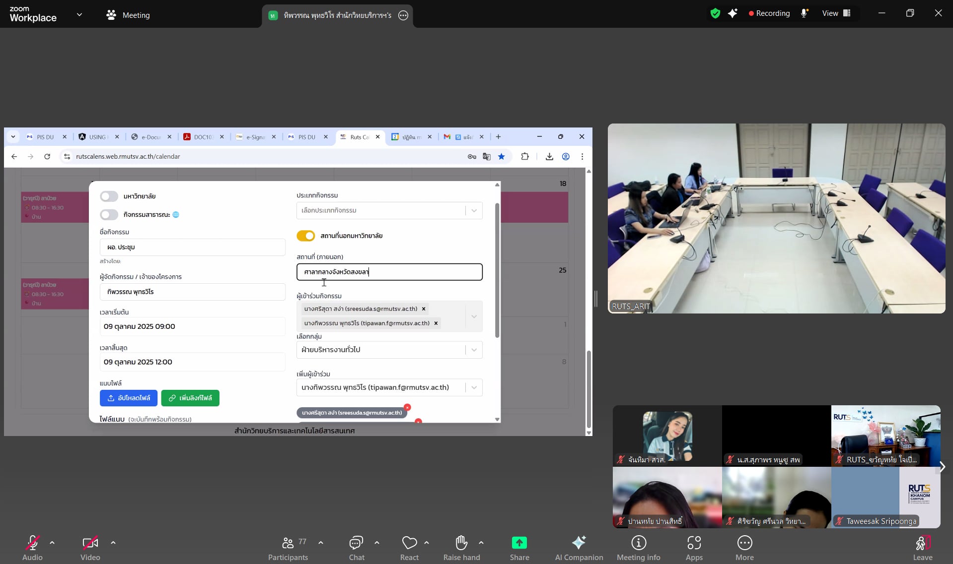Screen dimensions: 953x564
Task: Click the อัปโหลดไฟล์ upload button
Action: point(129,398)
